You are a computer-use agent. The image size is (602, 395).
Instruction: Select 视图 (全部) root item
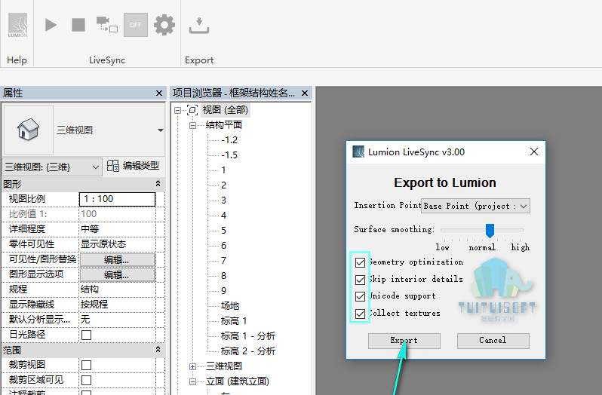(226, 110)
